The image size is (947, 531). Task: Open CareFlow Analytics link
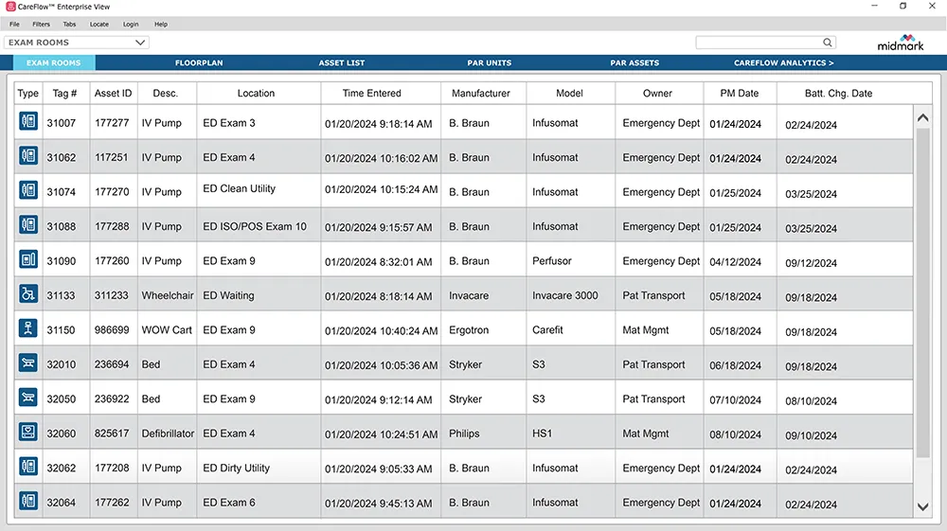[784, 63]
